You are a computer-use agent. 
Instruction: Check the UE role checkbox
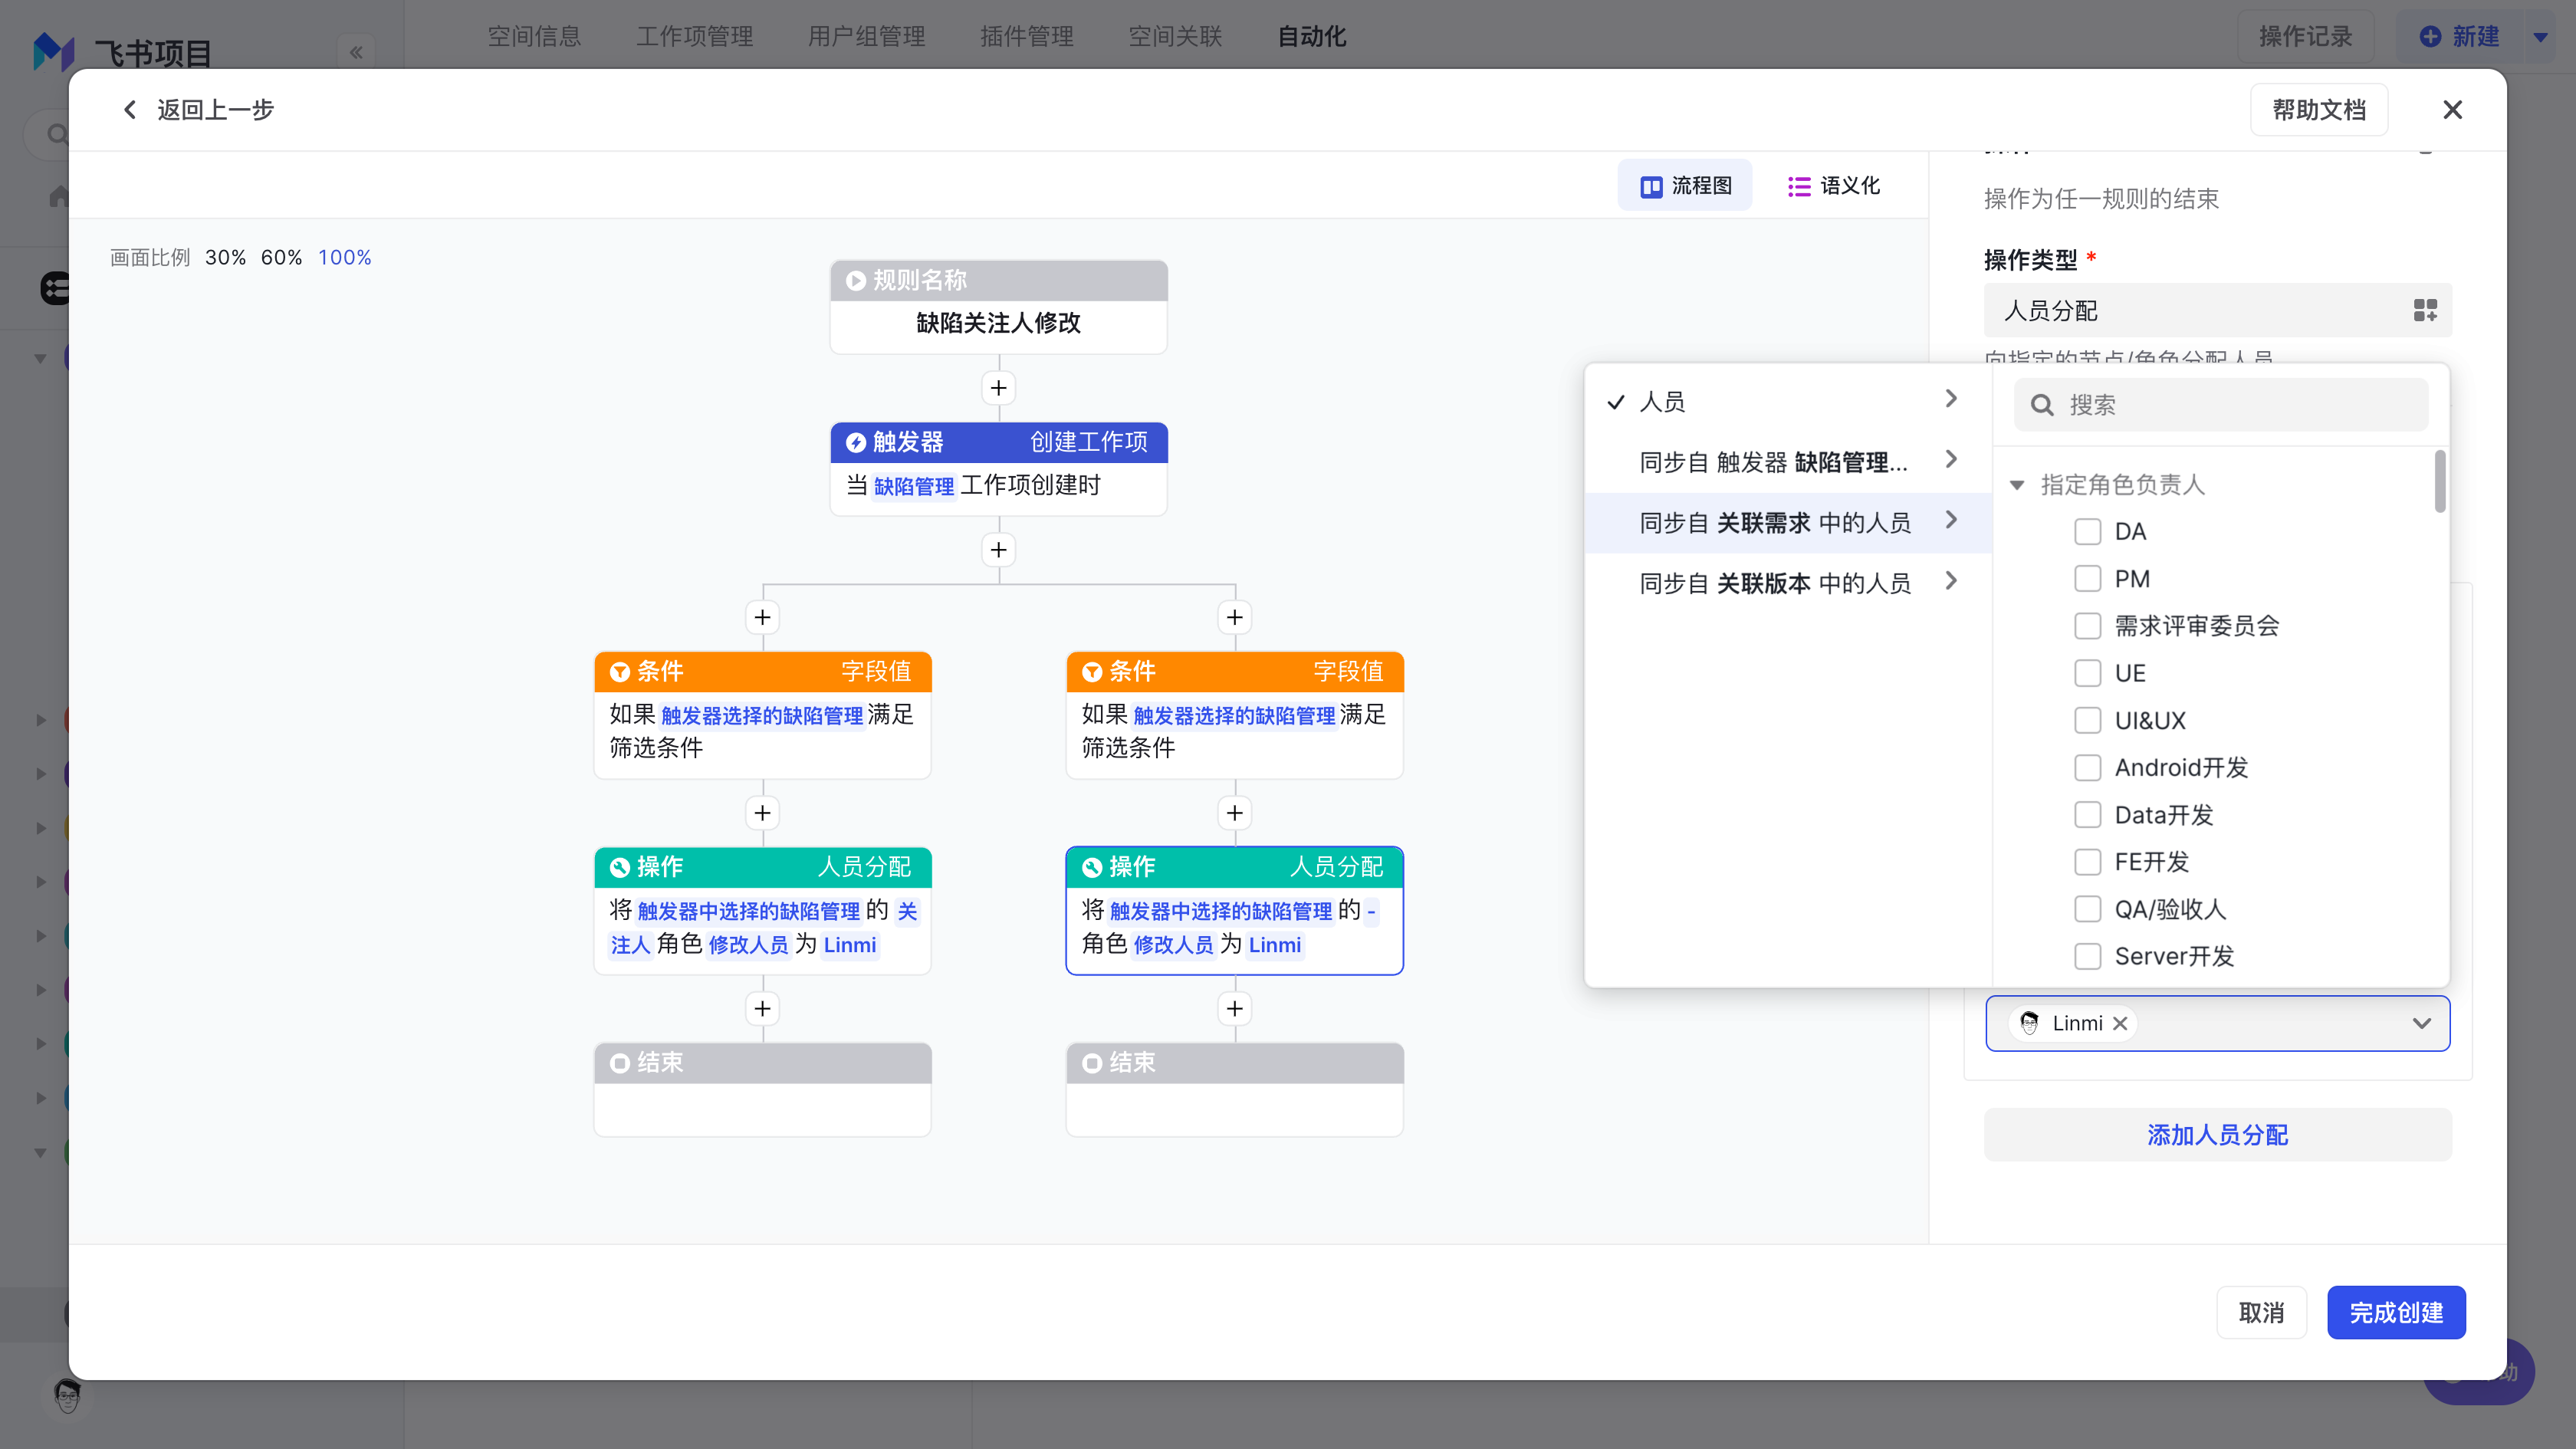[x=2087, y=673]
